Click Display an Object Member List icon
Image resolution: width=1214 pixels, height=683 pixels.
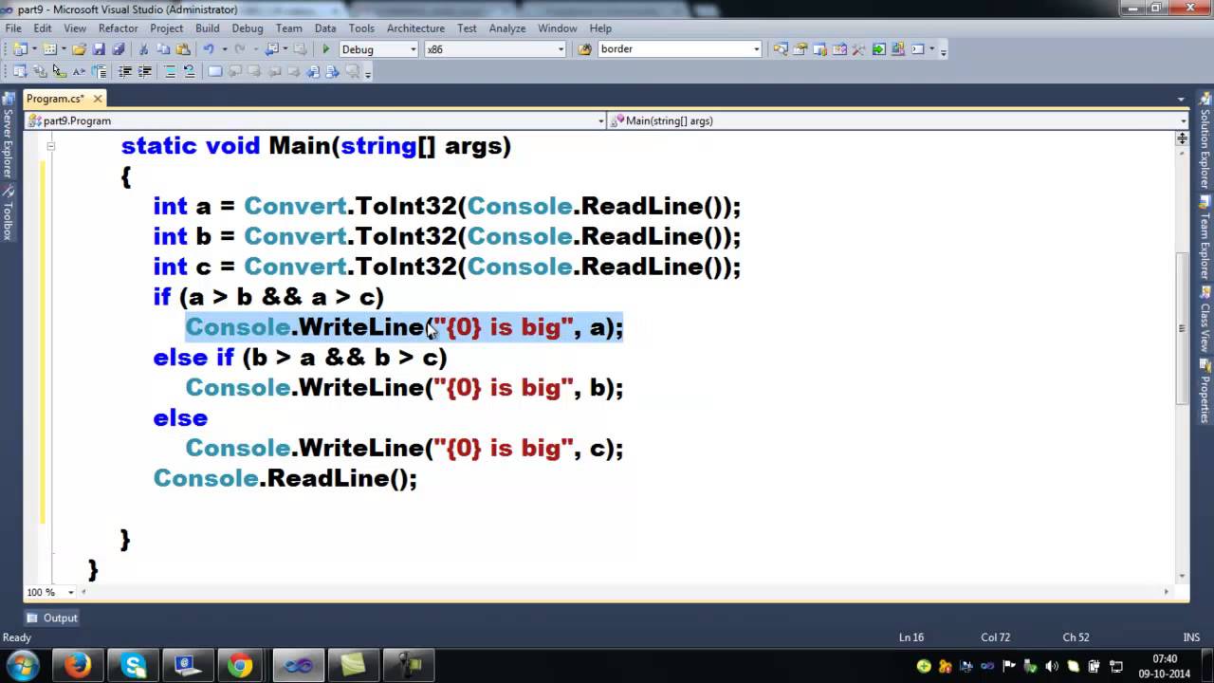(x=20, y=71)
